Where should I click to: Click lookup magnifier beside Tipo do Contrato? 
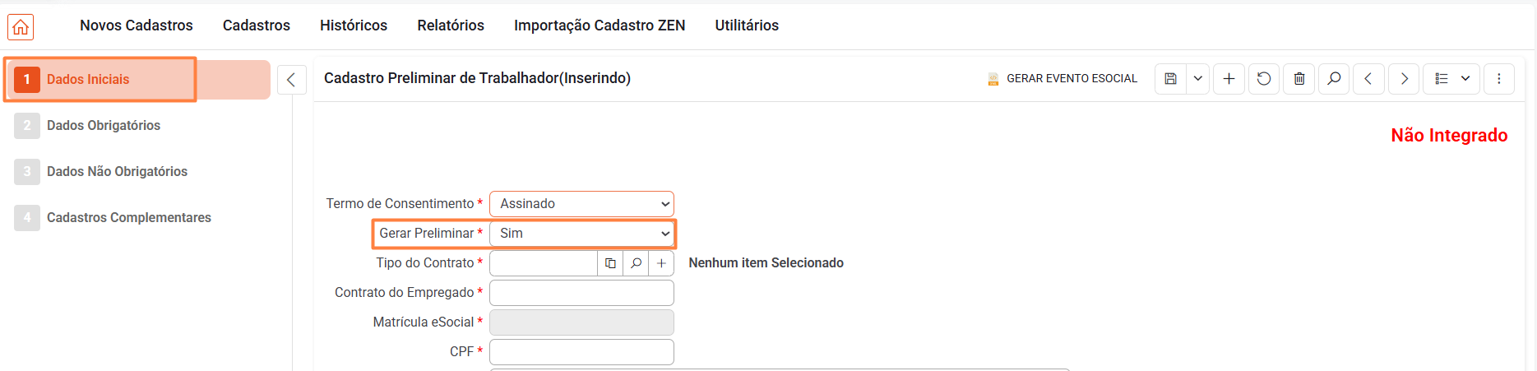coord(636,263)
